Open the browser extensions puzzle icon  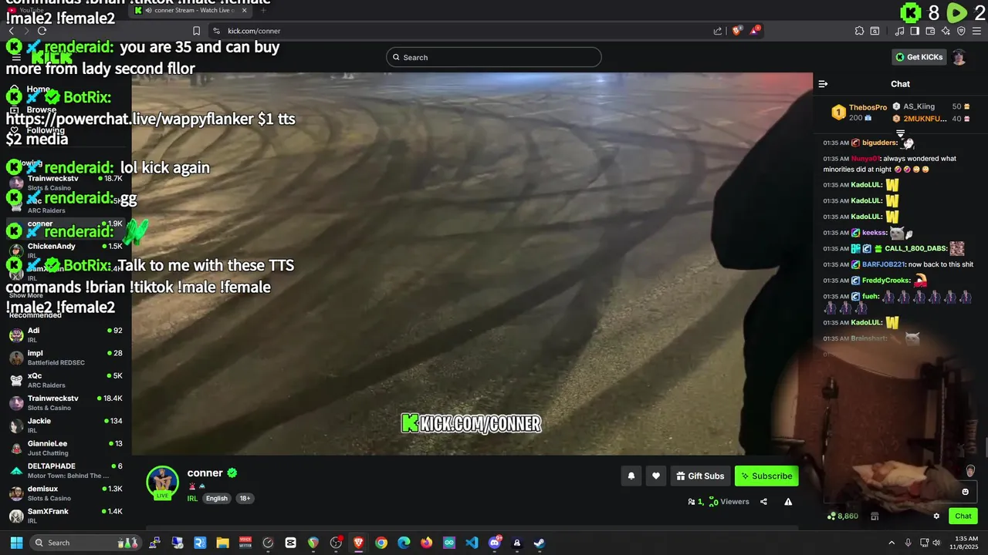(x=859, y=31)
